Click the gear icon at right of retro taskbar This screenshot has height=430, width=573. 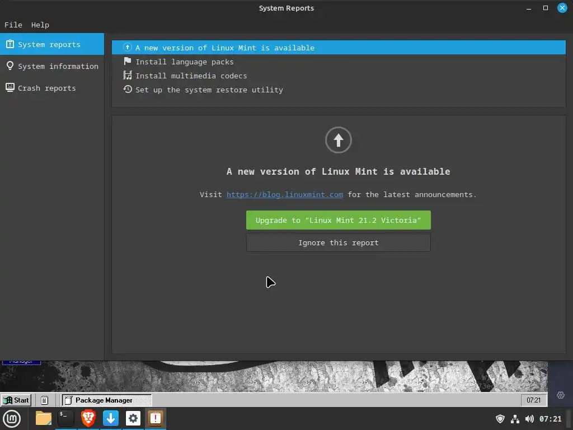[561, 395]
